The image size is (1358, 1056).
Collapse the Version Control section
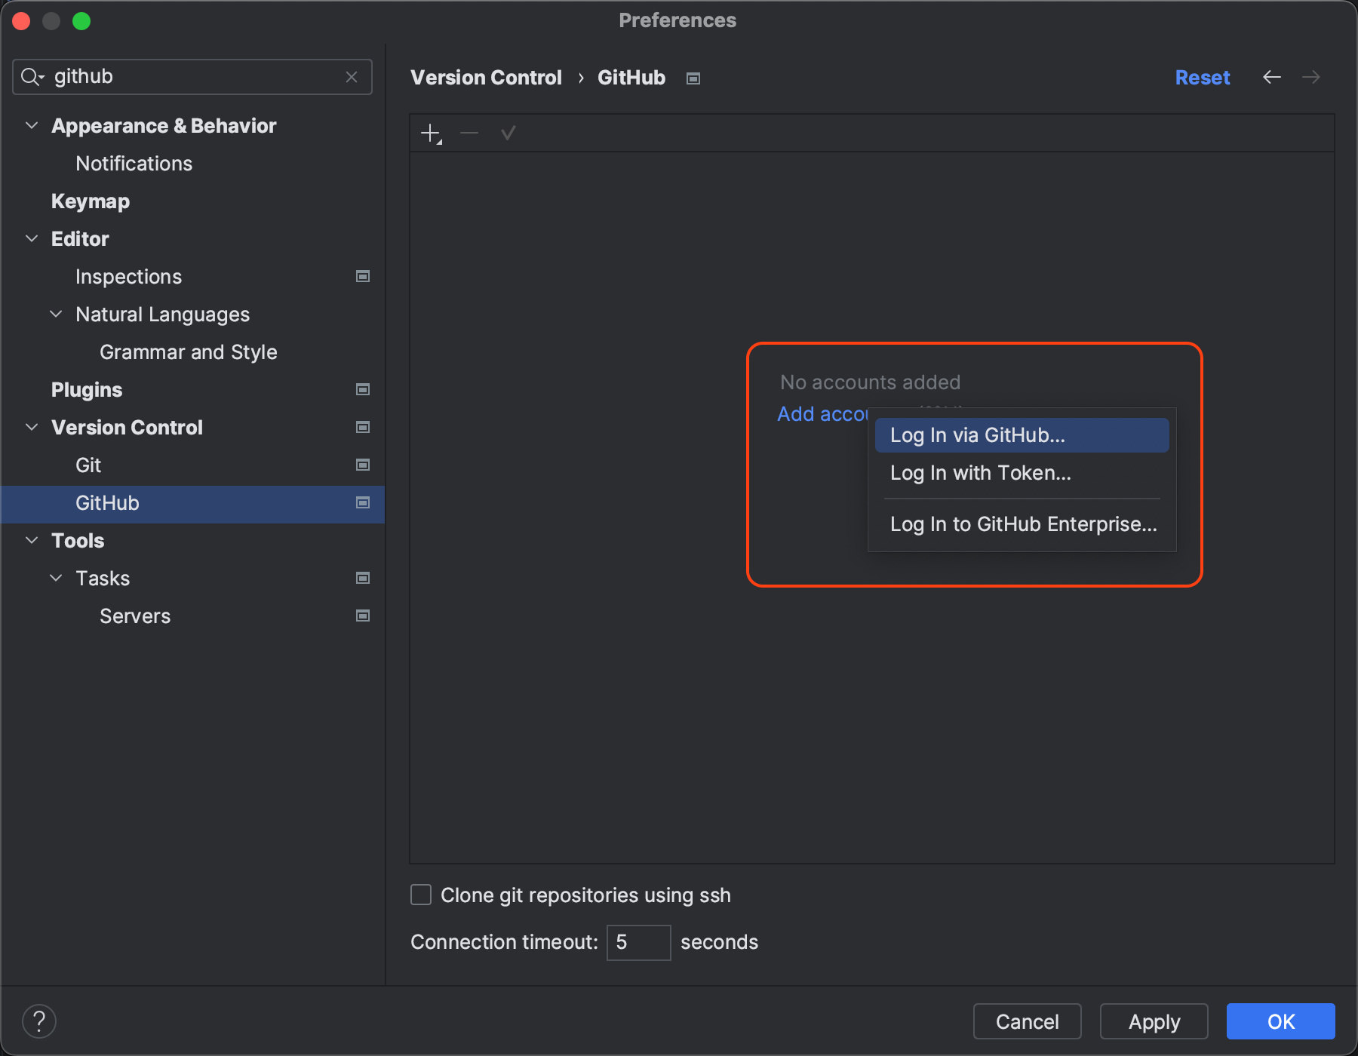(32, 428)
